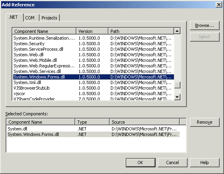Click the disabled Select button
Viewport: 224px width, 174px height.
(205, 37)
